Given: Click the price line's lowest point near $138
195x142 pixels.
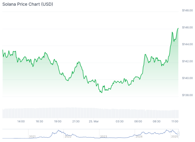Looking at the screenshot, I should click(x=102, y=93).
